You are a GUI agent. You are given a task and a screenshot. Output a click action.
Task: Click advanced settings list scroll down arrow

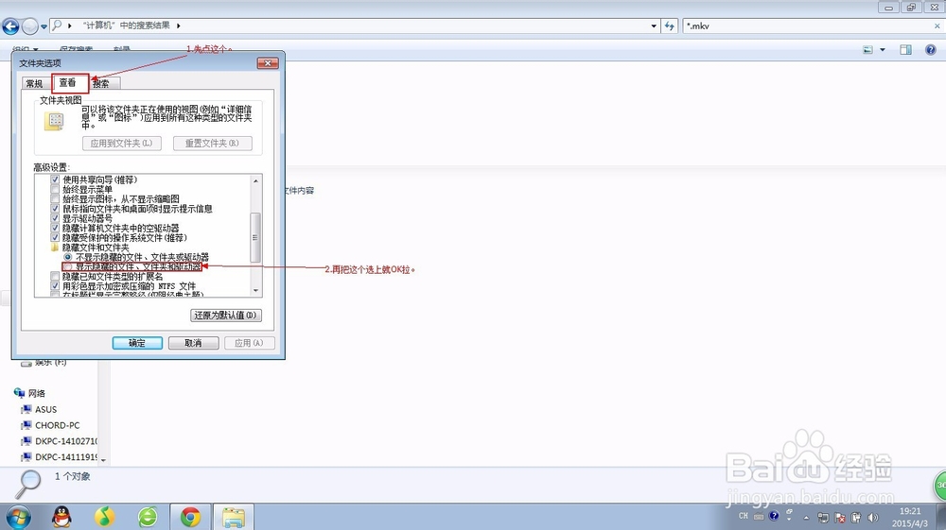click(255, 291)
